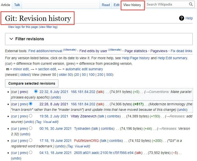The height and width of the screenshot is (161, 197).
Task: Open the View history tab
Action: point(132,5)
